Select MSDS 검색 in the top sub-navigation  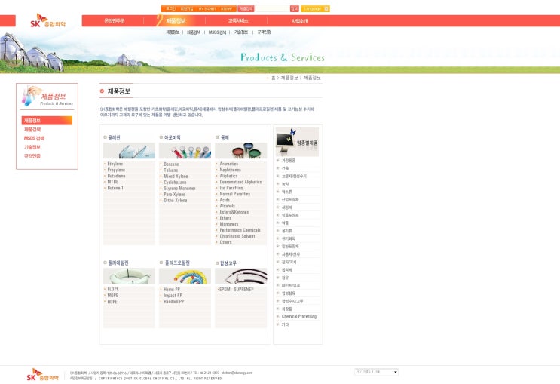point(217,32)
